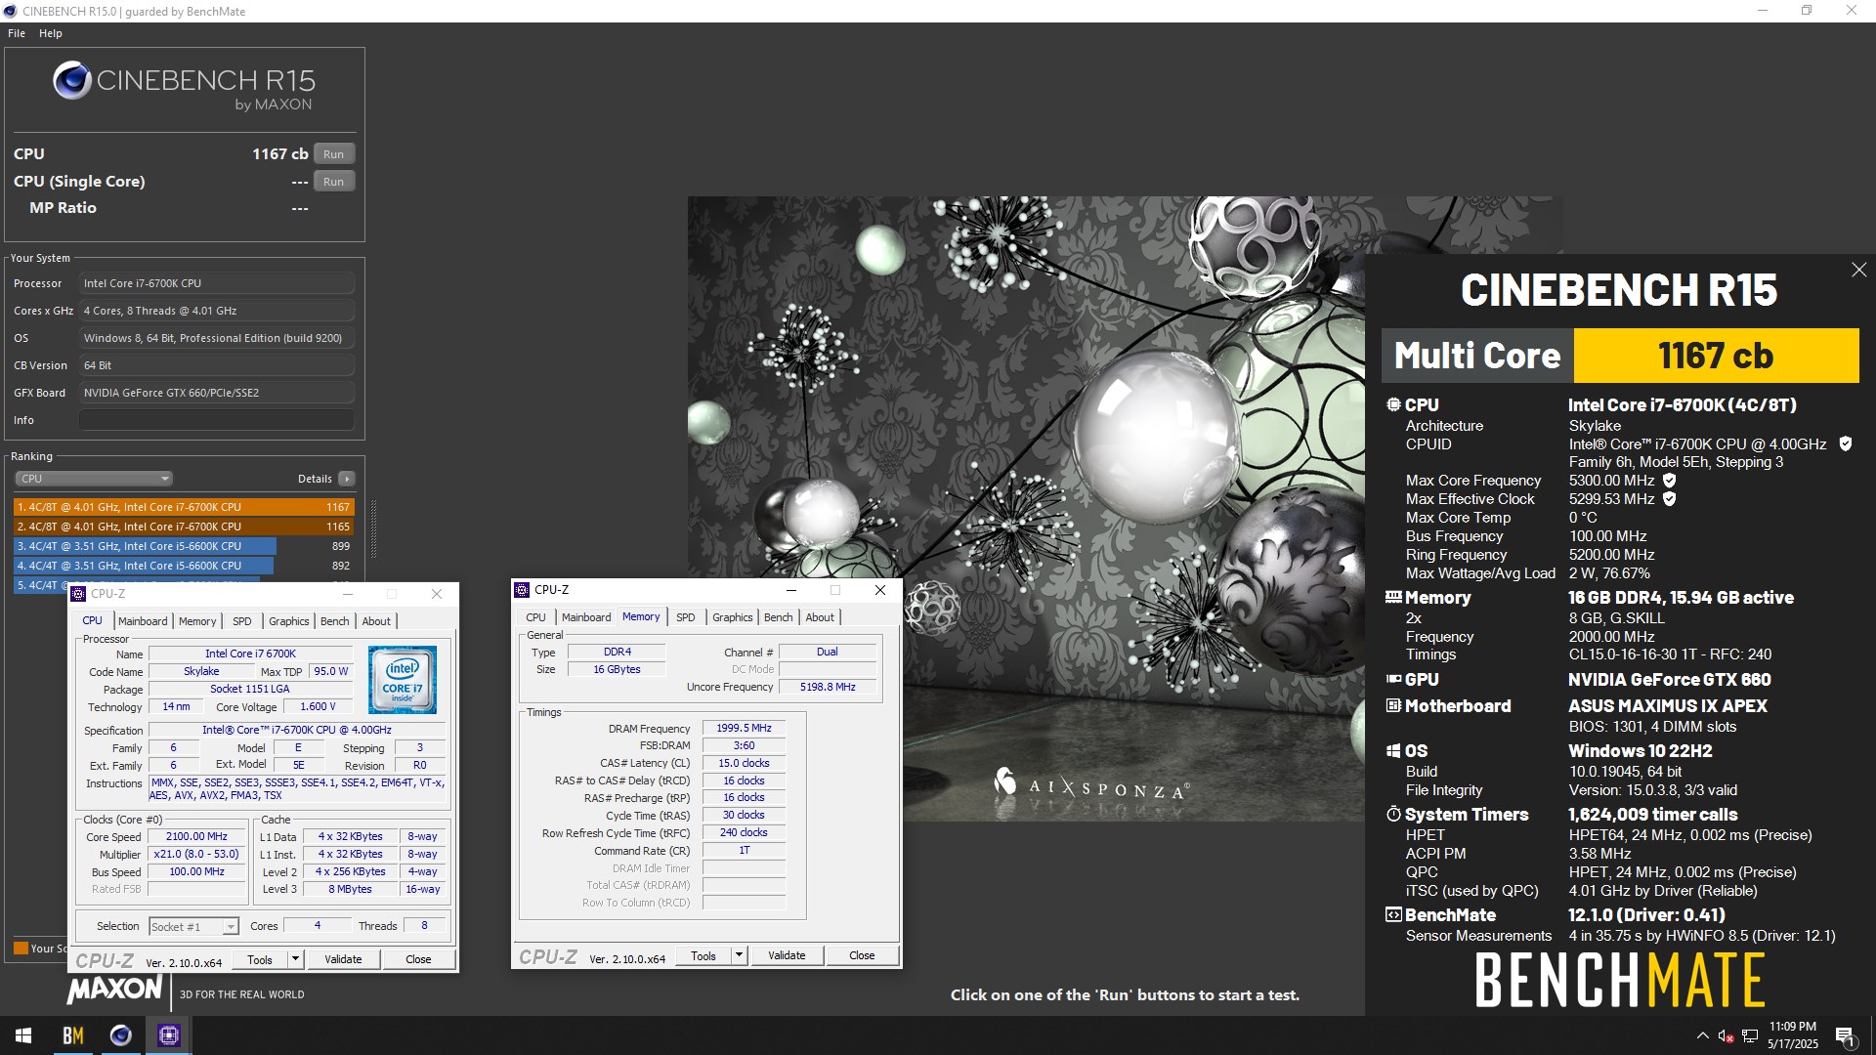Open the Ranking CPU dropdown
This screenshot has height=1055, width=1876.
[x=94, y=479]
